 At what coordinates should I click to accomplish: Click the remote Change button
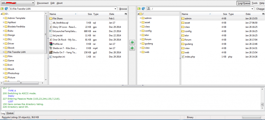(260, 9)
